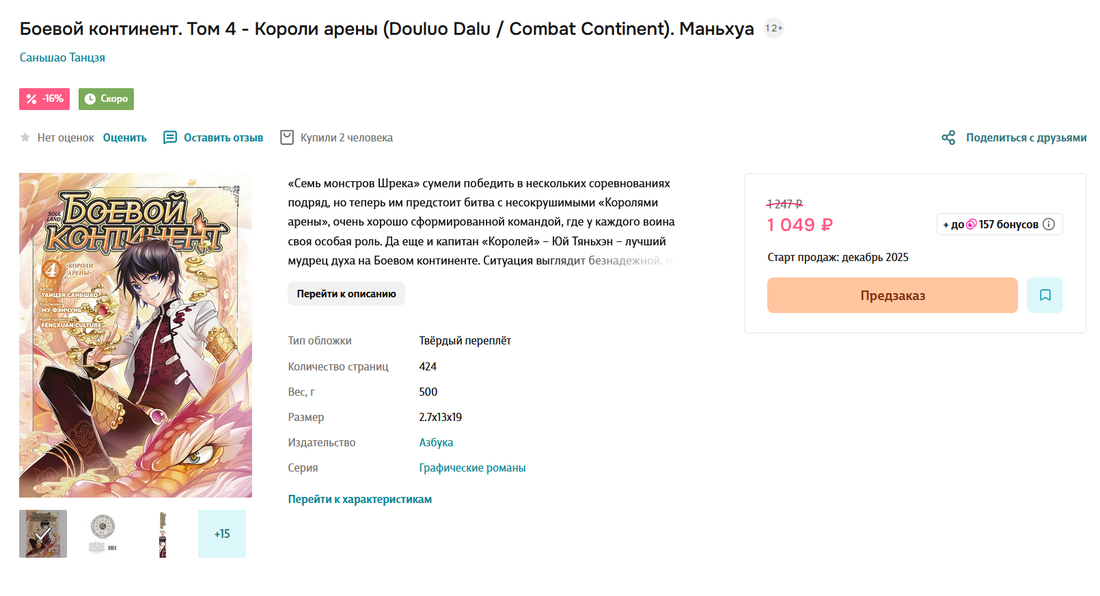Screen dimensions: 1100x596
Task: Open Перейти к описанию
Action: (346, 294)
